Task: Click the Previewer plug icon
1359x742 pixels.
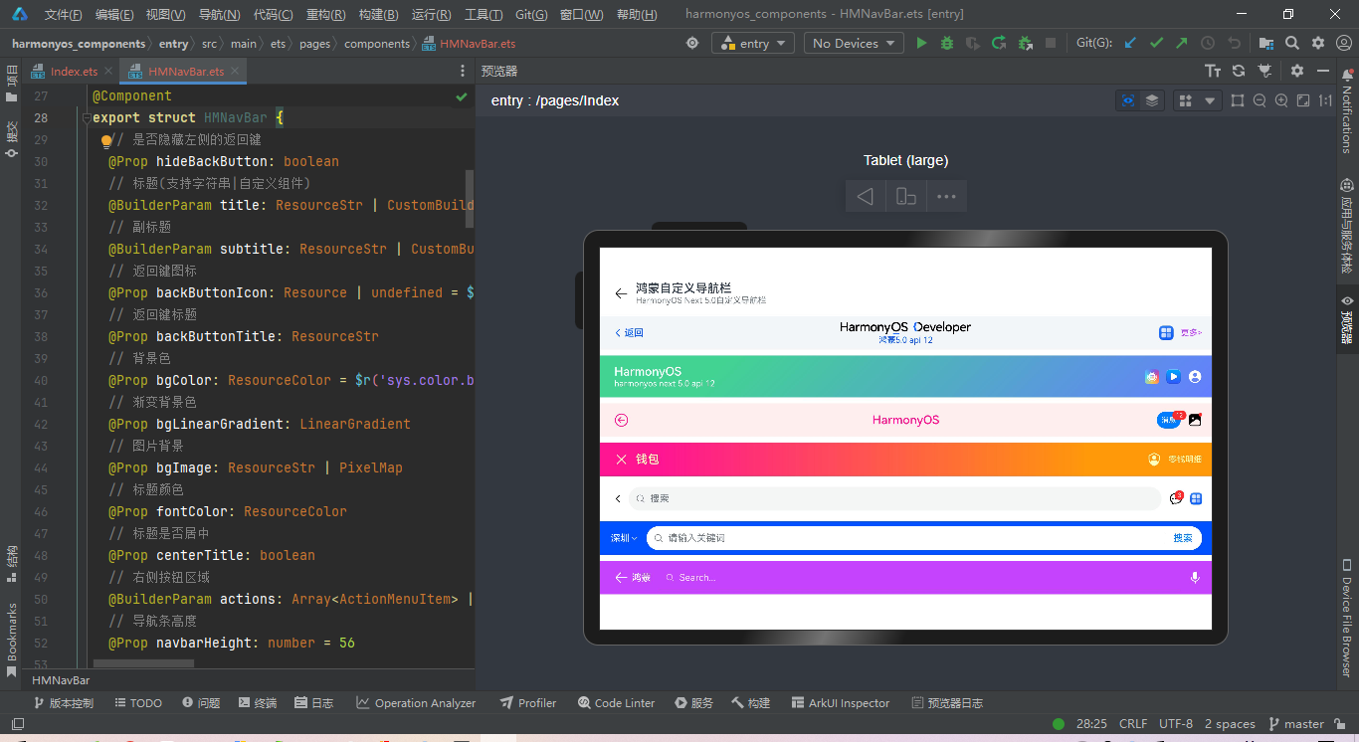Action: point(1264,71)
